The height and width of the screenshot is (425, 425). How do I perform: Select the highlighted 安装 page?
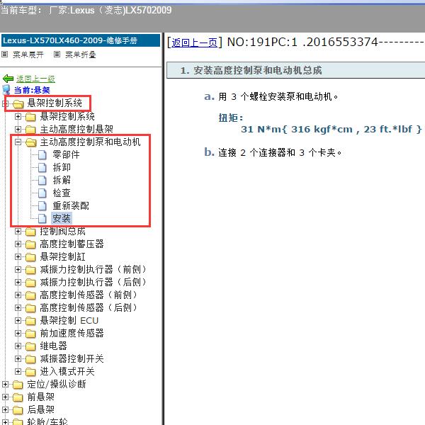(62, 218)
